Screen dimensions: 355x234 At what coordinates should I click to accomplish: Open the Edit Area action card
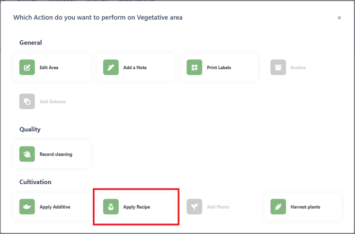[52, 67]
